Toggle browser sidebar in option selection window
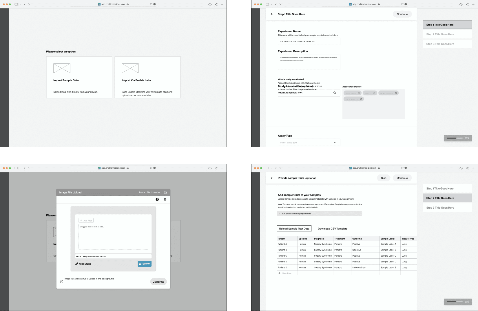478x311 pixels. click(x=16, y=4)
